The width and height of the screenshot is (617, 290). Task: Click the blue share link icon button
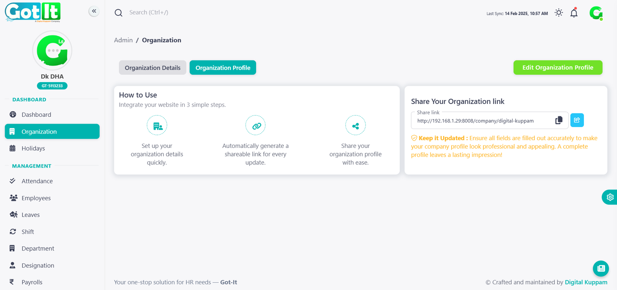click(x=577, y=120)
